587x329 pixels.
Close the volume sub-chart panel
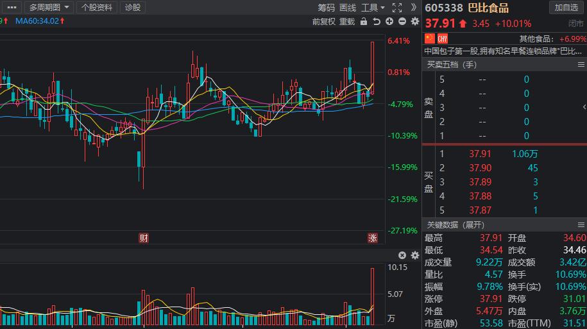tap(402, 255)
